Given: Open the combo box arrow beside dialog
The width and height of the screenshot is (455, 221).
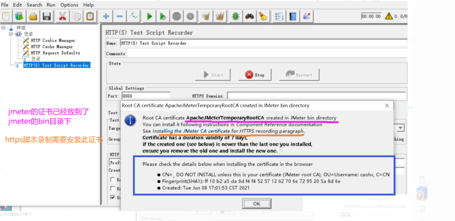Looking at the screenshot, I should pyautogui.click(x=401, y=128).
